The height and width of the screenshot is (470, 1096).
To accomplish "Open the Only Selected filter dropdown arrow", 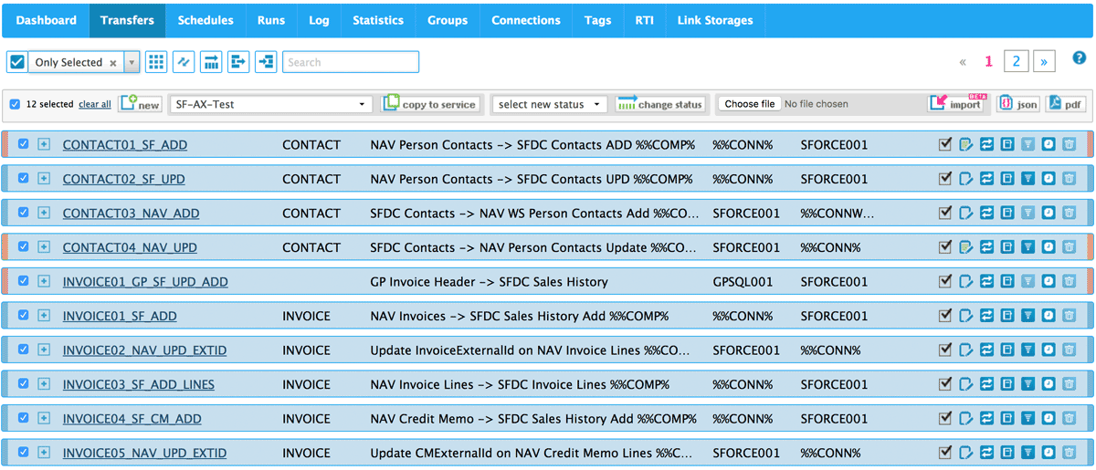I will pyautogui.click(x=132, y=62).
